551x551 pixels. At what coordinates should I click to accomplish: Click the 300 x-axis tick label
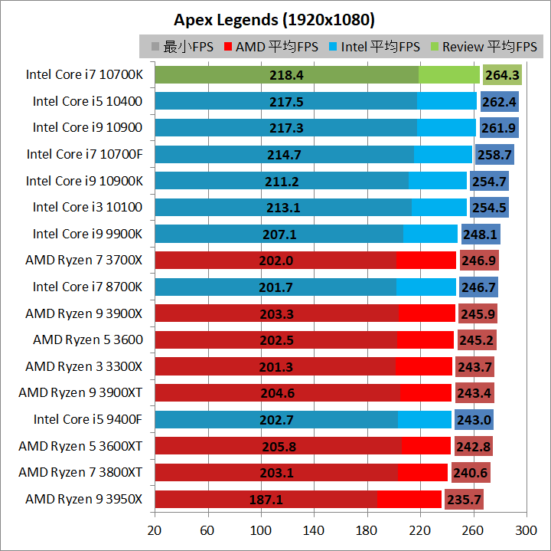526,530
